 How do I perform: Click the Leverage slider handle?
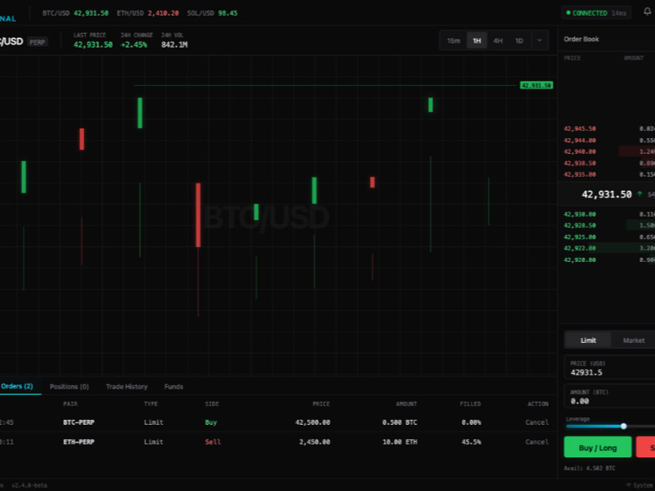(x=624, y=426)
